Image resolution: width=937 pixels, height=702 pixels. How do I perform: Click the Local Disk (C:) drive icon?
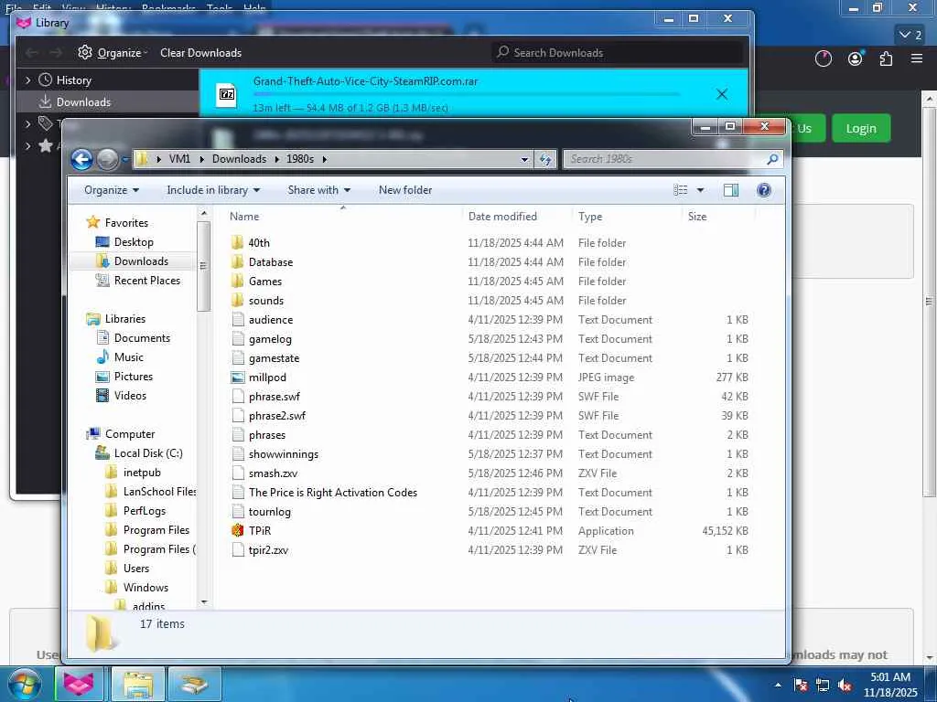click(102, 453)
